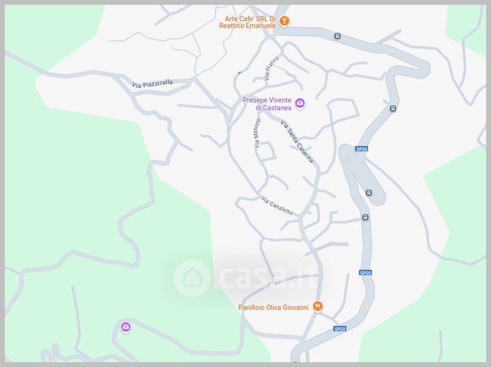
Task: Click the Via Canaletto street label
Action: 277,206
